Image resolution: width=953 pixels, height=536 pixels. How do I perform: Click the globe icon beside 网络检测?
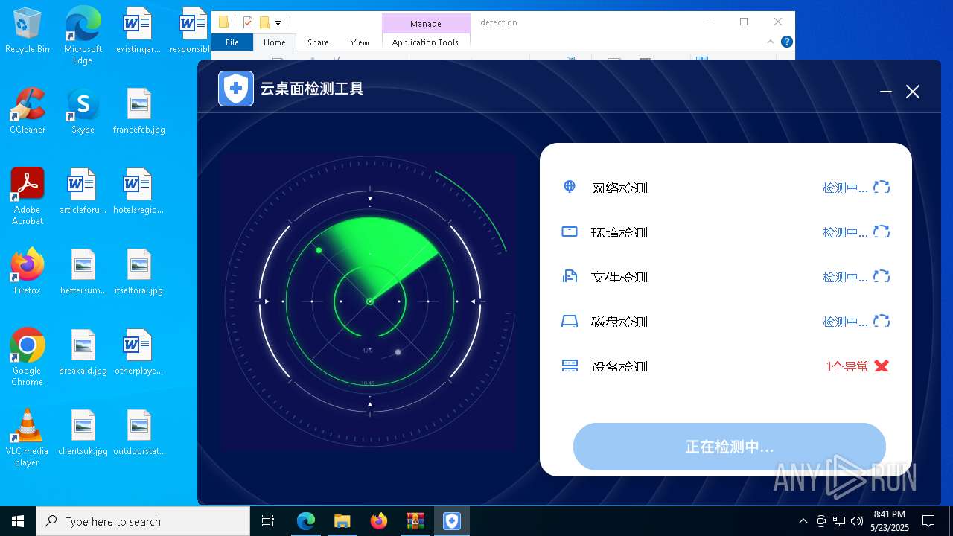[x=570, y=187]
